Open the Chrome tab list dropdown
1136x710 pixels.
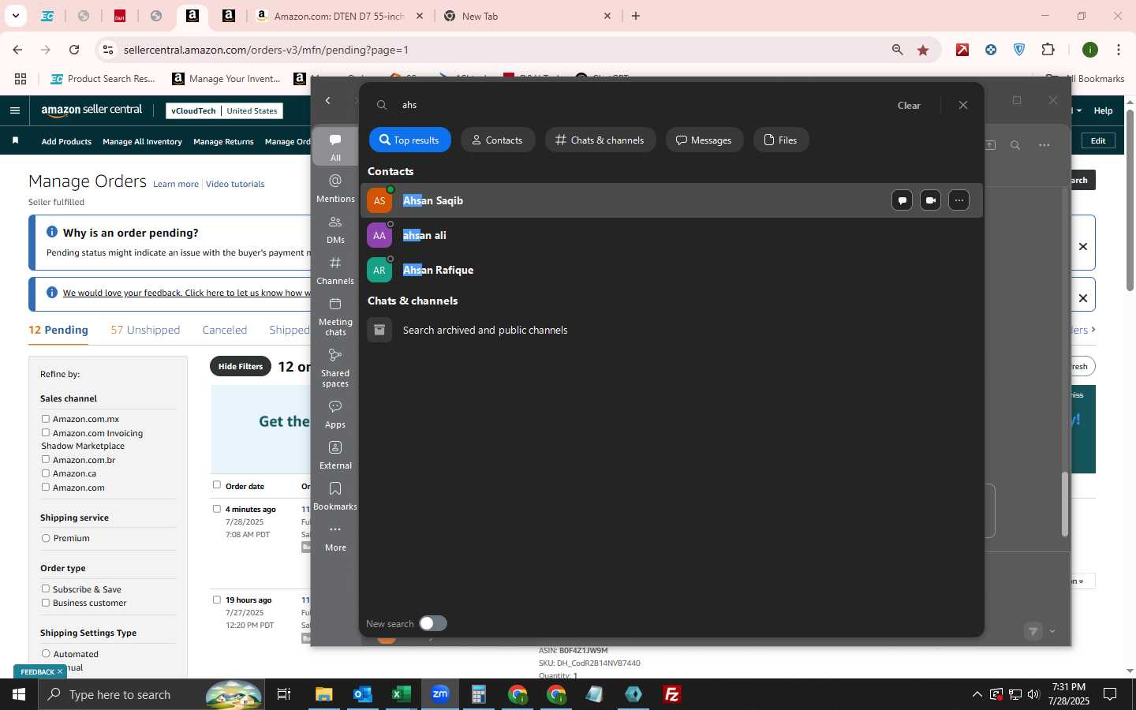pos(15,16)
